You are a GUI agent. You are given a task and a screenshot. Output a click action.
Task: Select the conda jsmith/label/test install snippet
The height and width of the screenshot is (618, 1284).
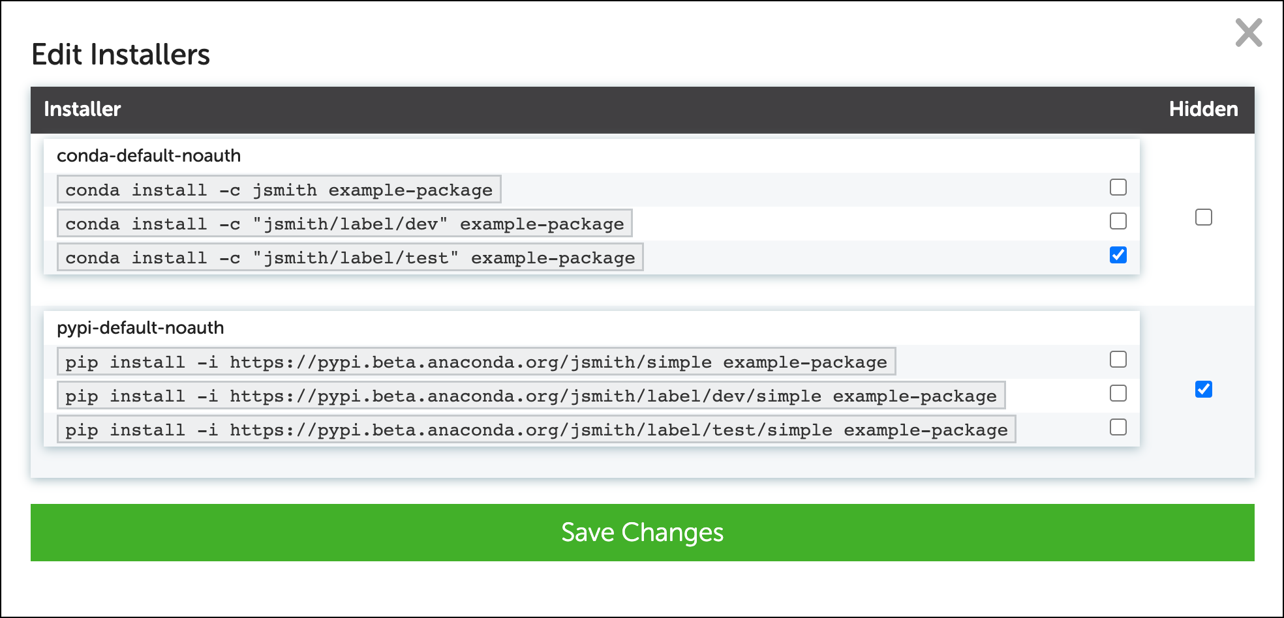[x=350, y=257]
